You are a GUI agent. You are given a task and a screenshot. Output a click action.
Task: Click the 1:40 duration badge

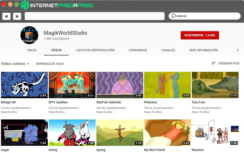click(x=91, y=143)
